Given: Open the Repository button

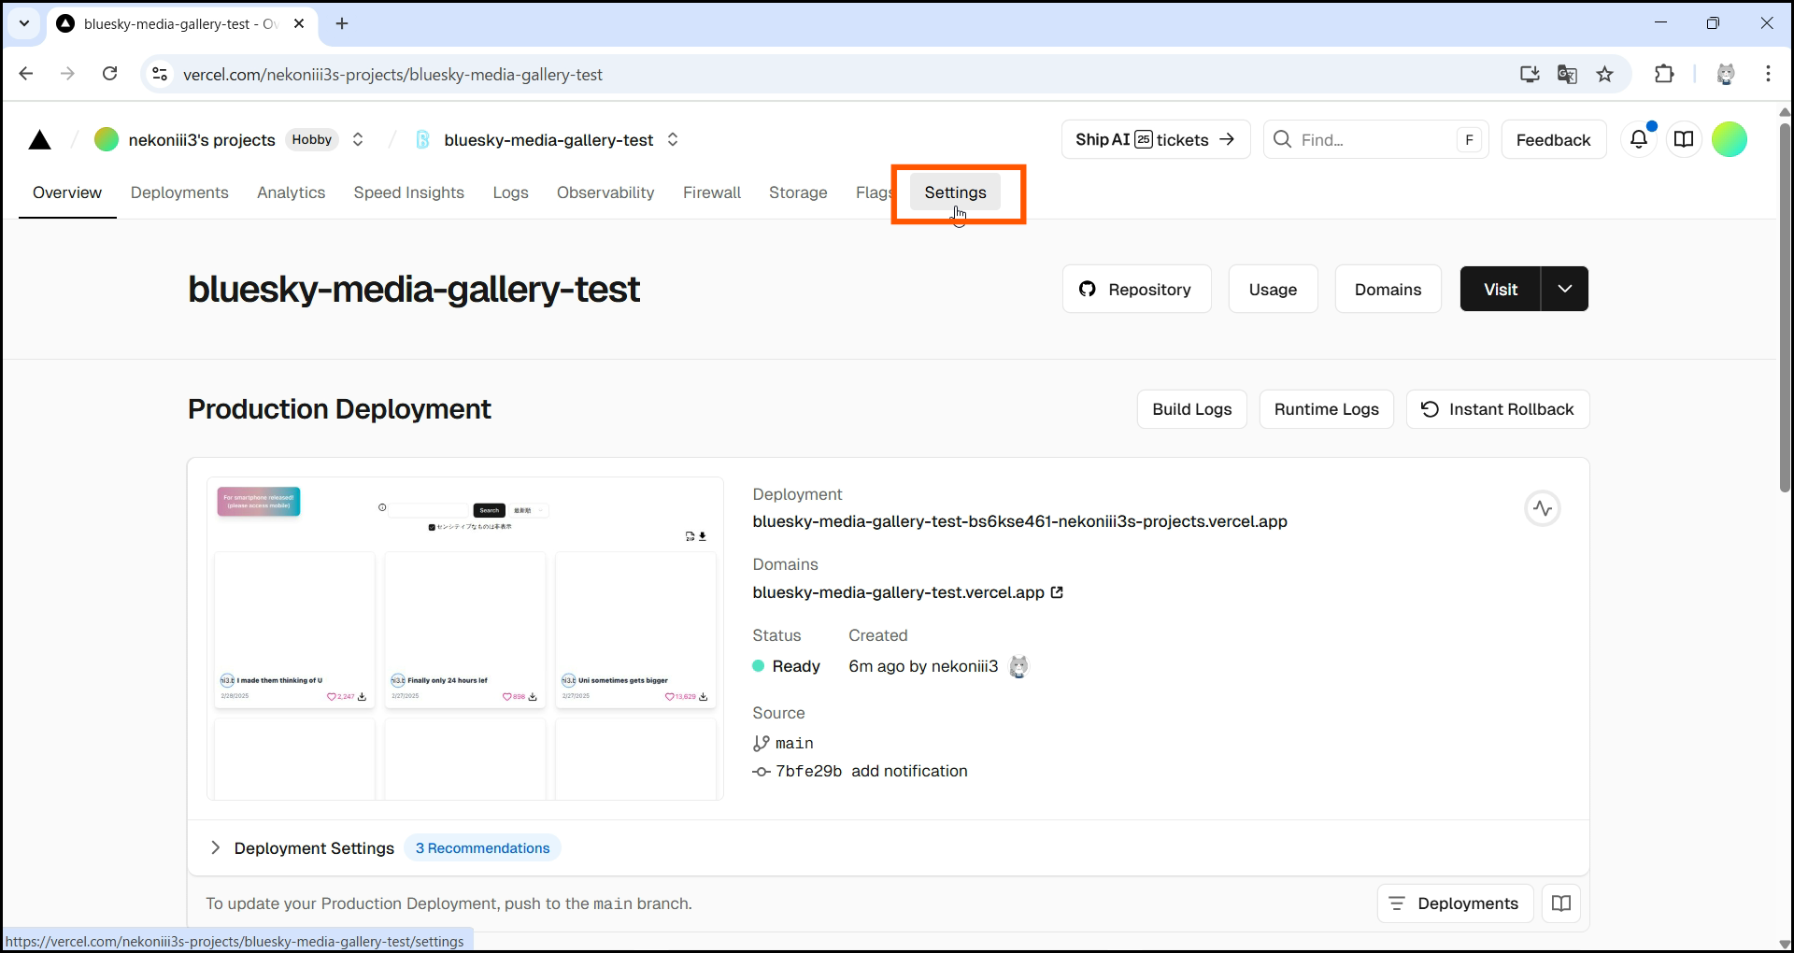Looking at the screenshot, I should [1137, 290].
